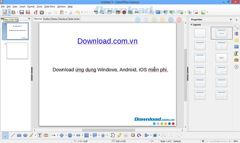Click the Download.com.vn slide title text
Screen dimensions: 240x143
(x=108, y=41)
